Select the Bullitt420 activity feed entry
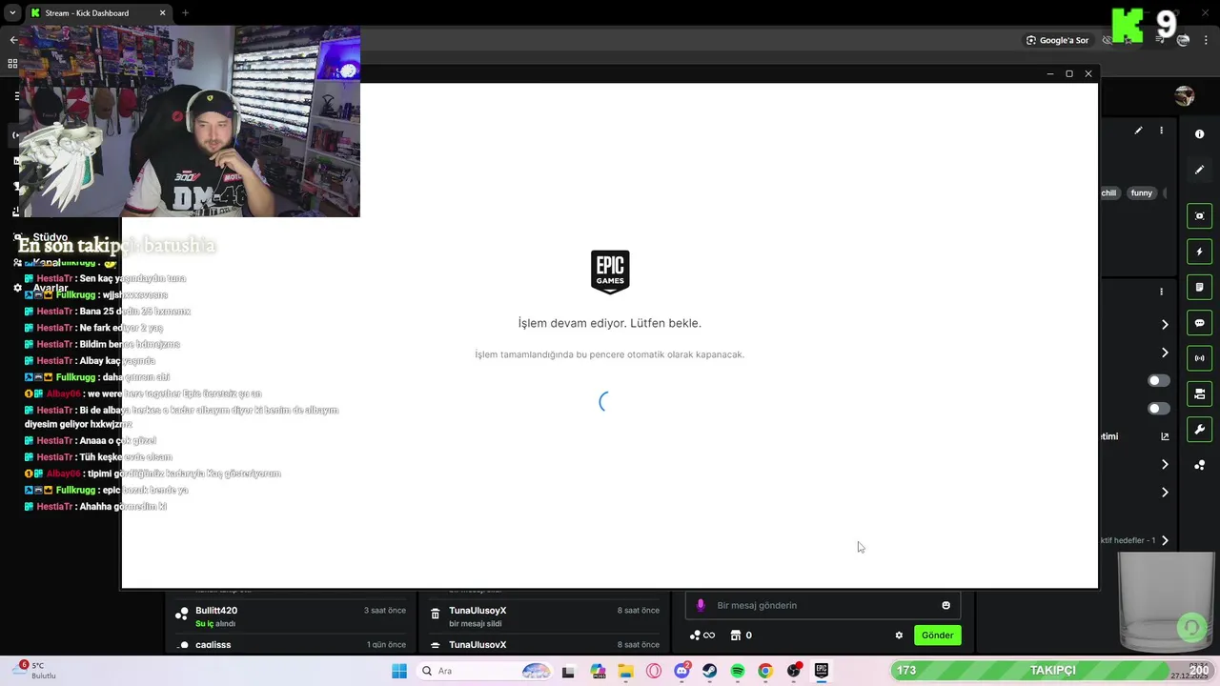1220x686 pixels. pyautogui.click(x=292, y=616)
